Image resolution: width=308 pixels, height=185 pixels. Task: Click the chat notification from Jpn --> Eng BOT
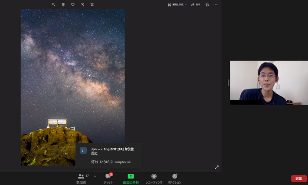tap(108, 155)
